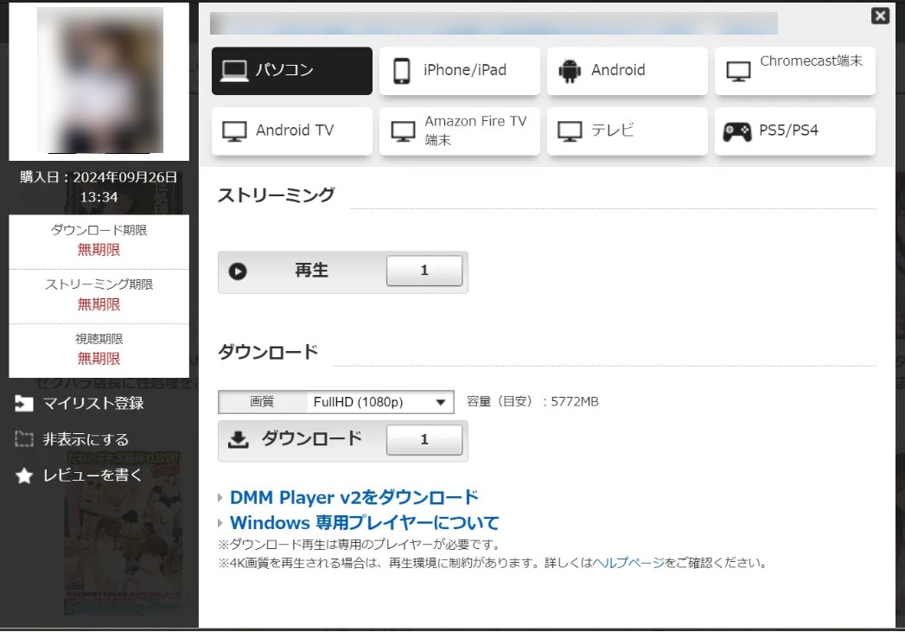The image size is (905, 632).
Task: Click the Android robot icon
Action: (x=570, y=71)
